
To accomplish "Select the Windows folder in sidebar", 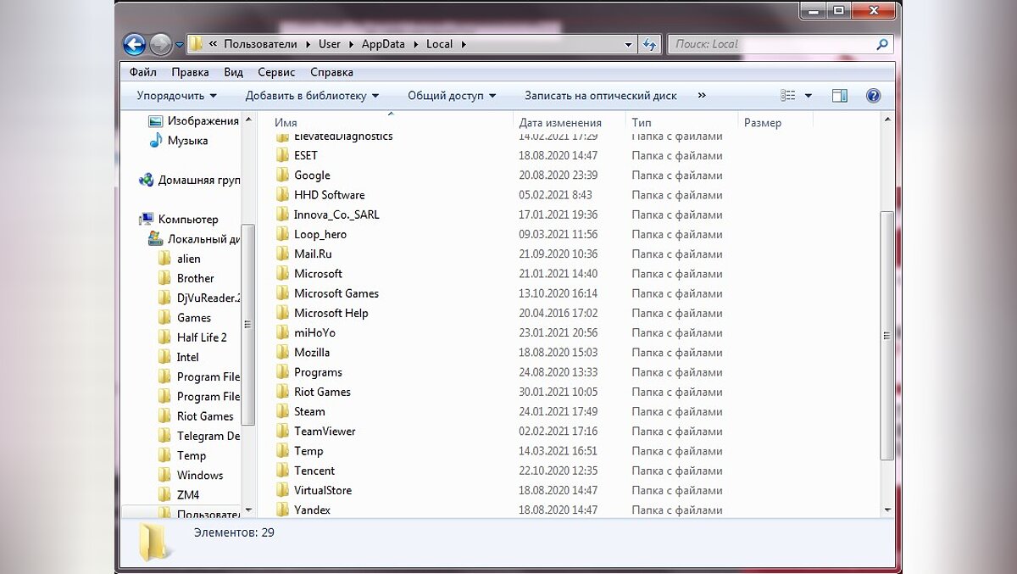I will (199, 475).
